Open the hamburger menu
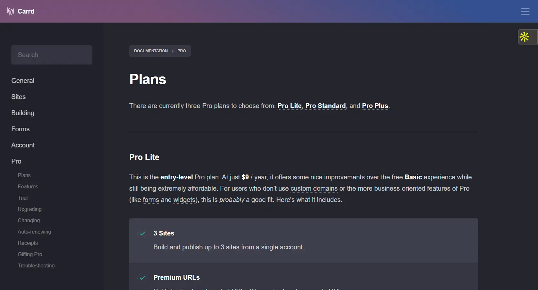The image size is (538, 290). (525, 12)
